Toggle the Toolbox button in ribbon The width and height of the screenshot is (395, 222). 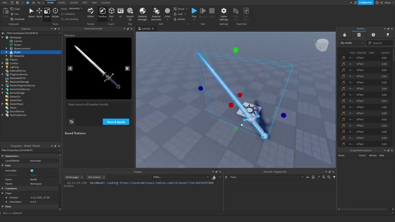(x=102, y=13)
